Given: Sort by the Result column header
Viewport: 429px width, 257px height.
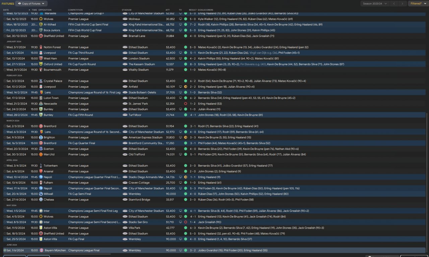Looking at the screenshot, I should (193, 10).
